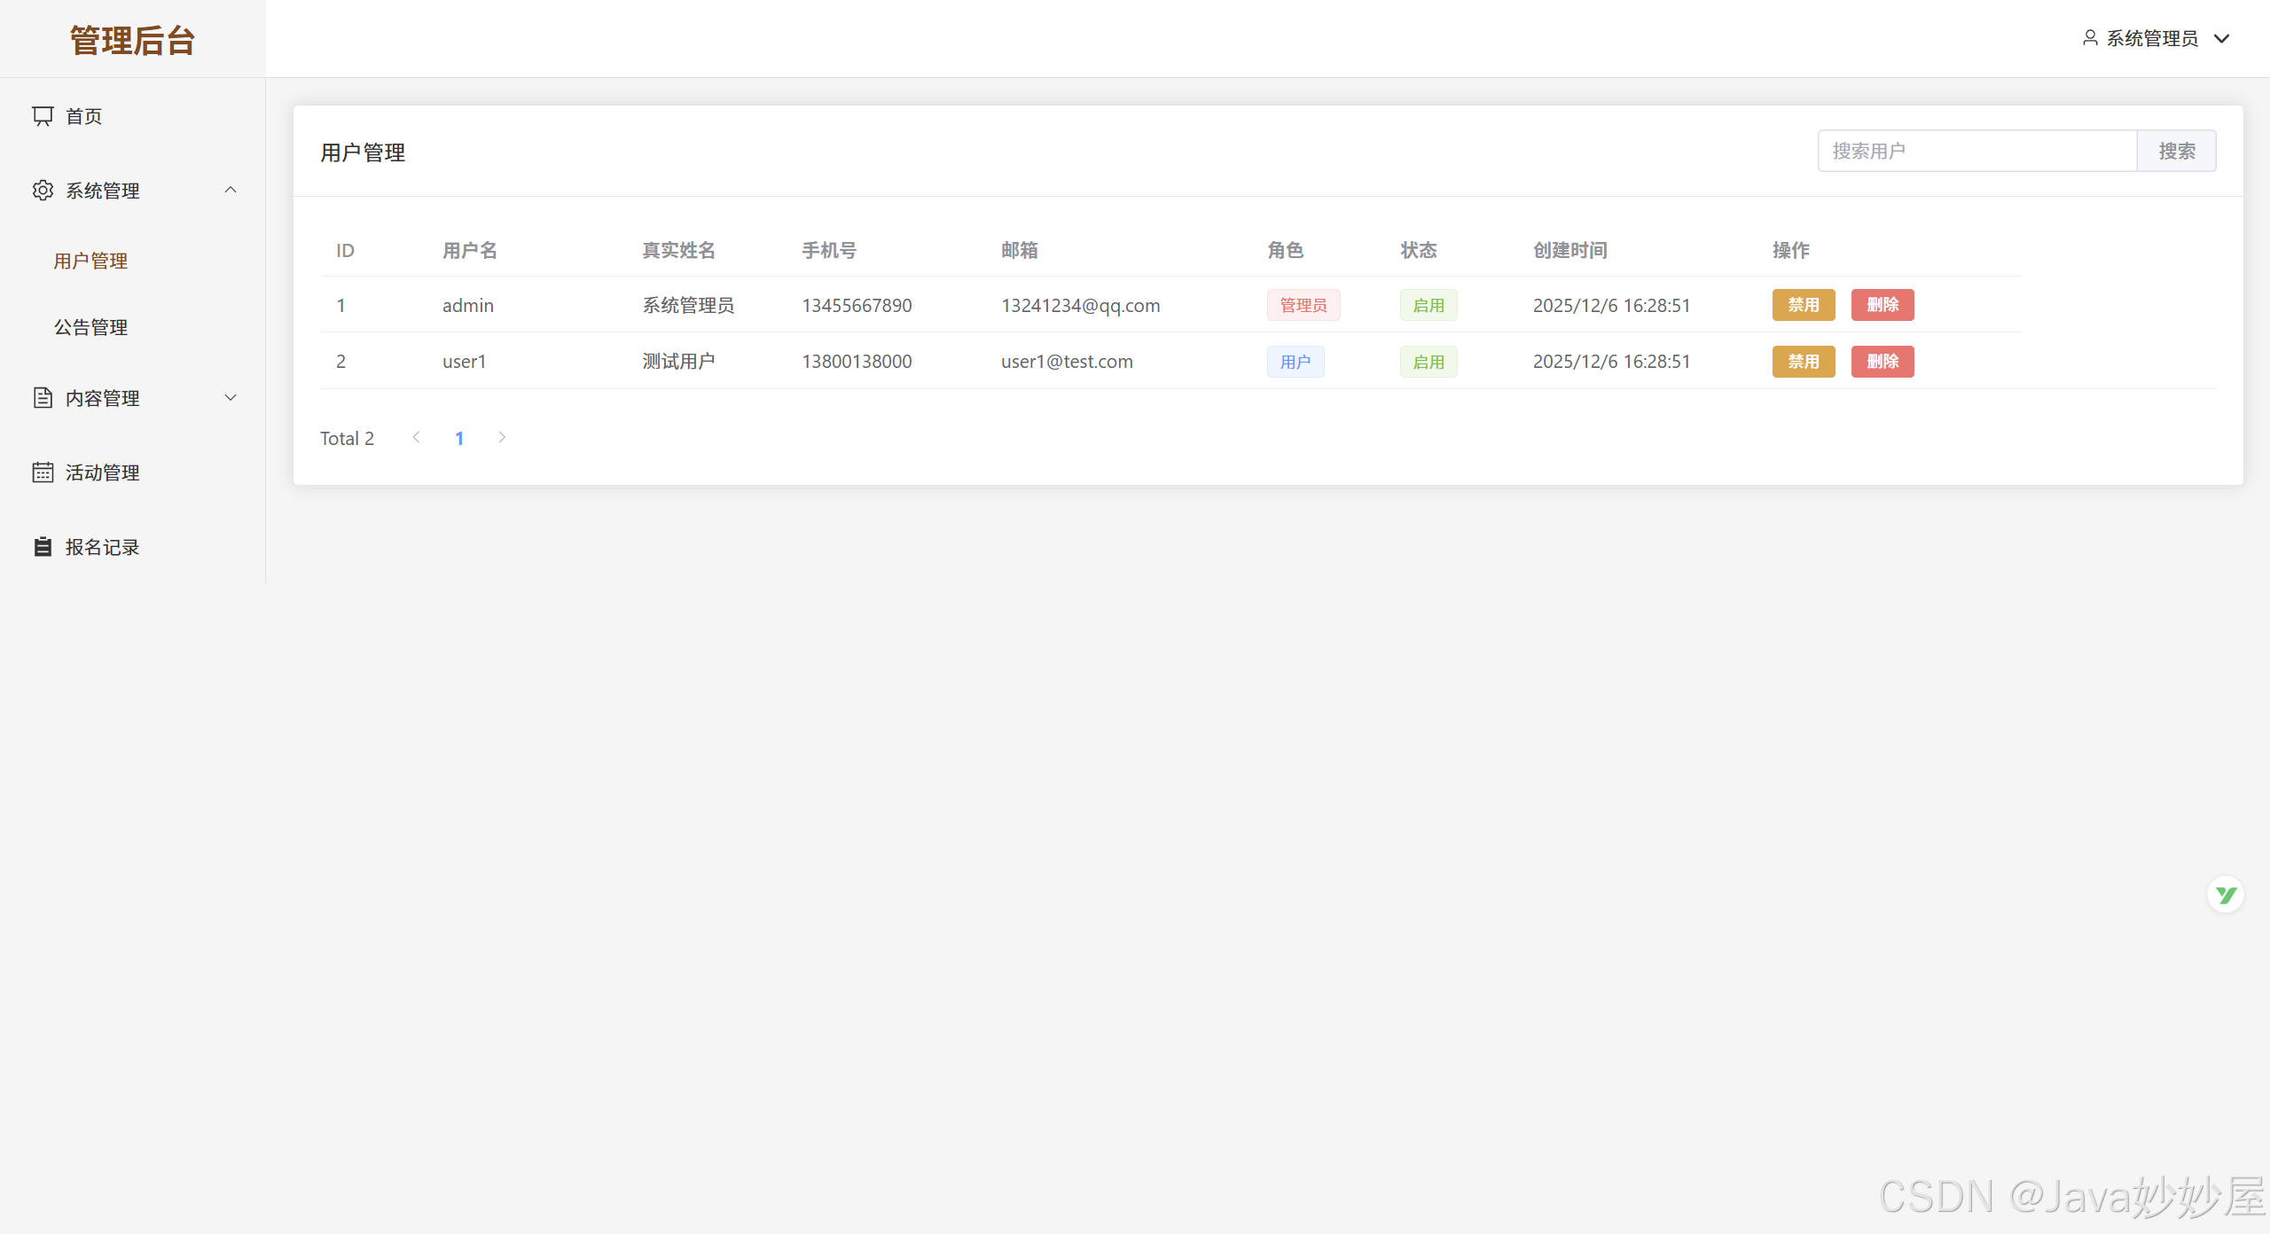This screenshot has width=2270, height=1234.
Task: Expand the 内容管理 menu chevron
Action: pyautogui.click(x=231, y=397)
